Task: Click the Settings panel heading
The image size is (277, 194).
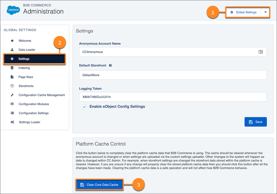Action: click(x=84, y=31)
